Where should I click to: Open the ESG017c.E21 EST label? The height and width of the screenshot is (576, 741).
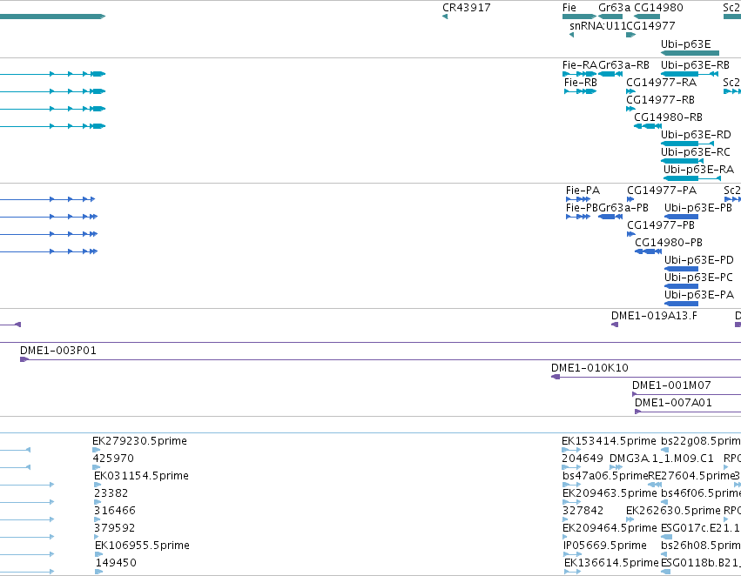click(701, 528)
